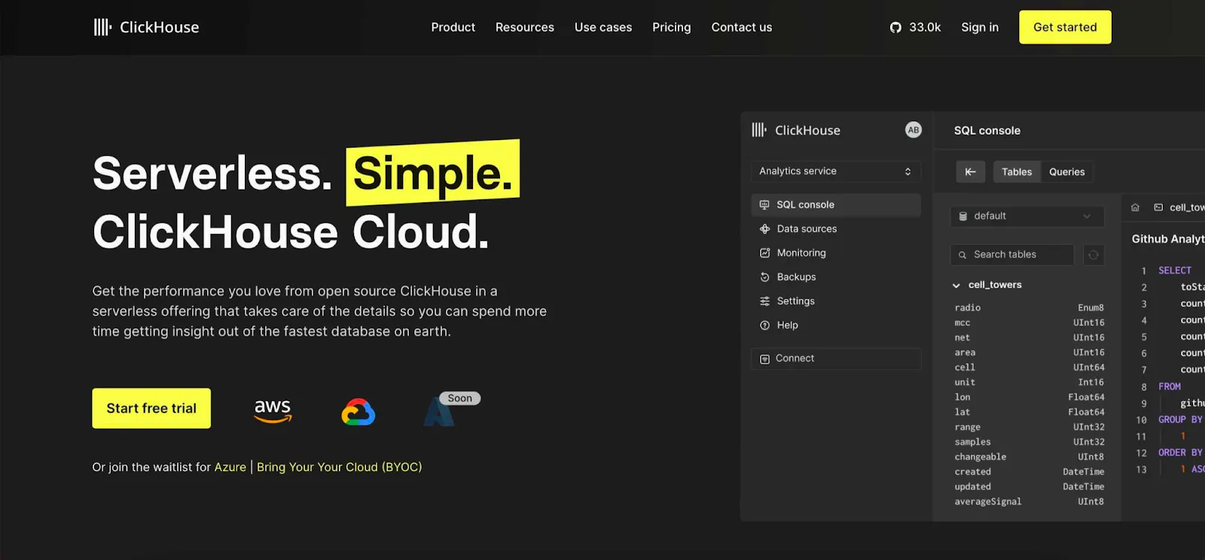Click the SQL console sidebar icon
Viewport: 1205px width, 560px height.
[x=764, y=205]
